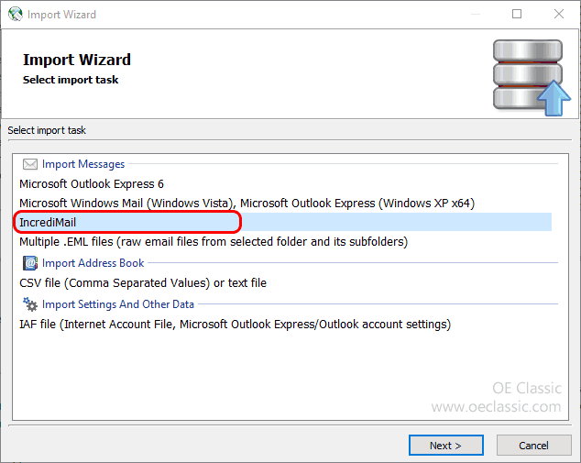Select CSV file (Comma Separated Values) option
This screenshot has width=581, height=463.
point(143,282)
